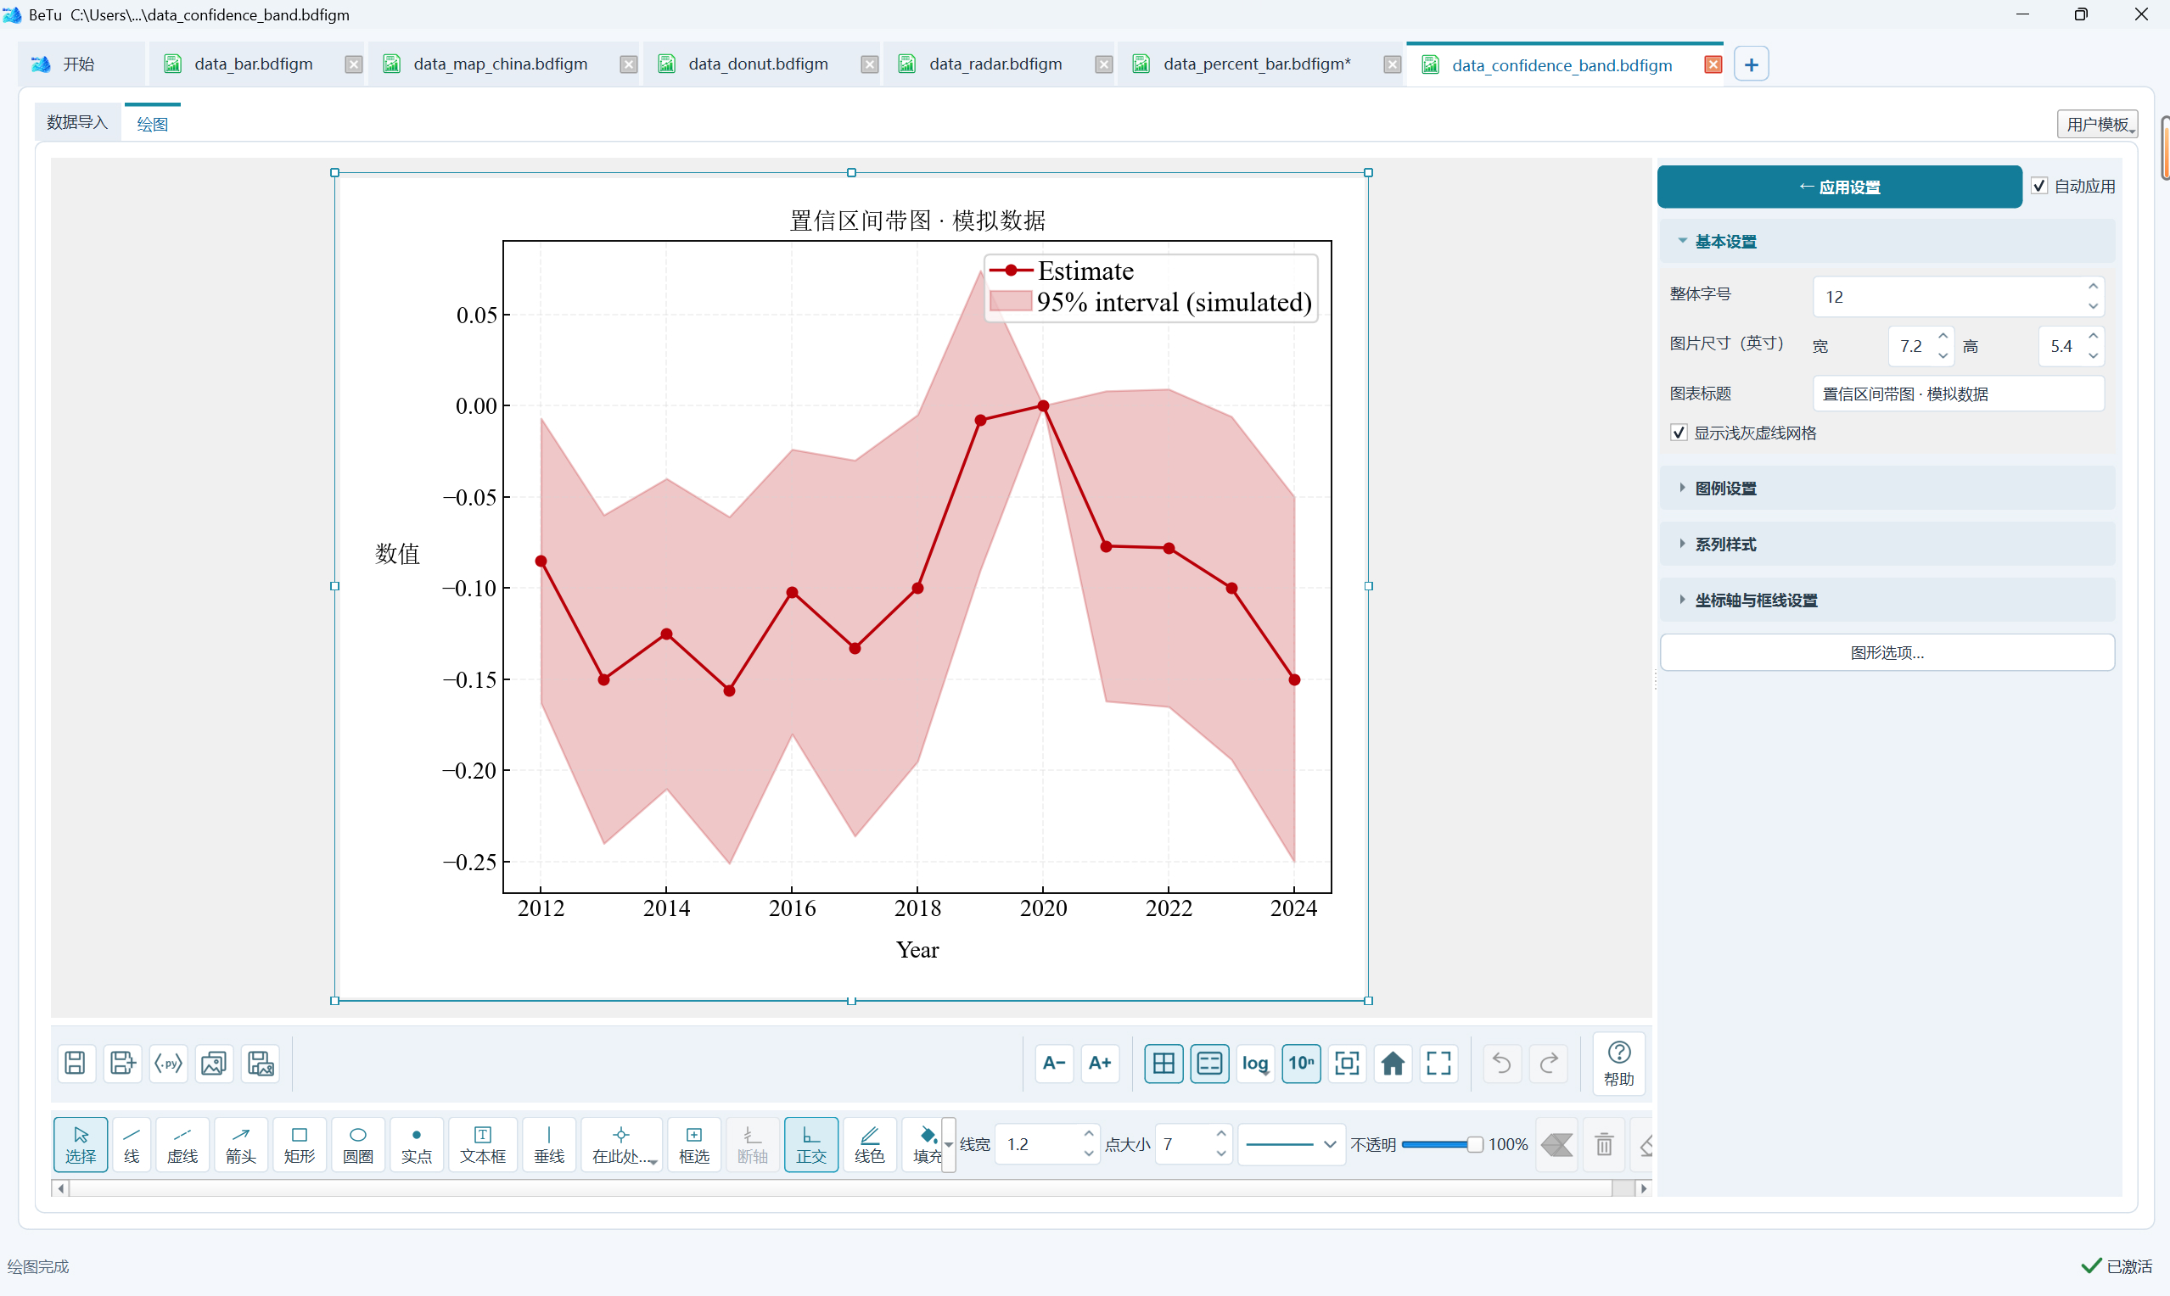
Task: Click the home reset view icon
Action: coord(1393,1063)
